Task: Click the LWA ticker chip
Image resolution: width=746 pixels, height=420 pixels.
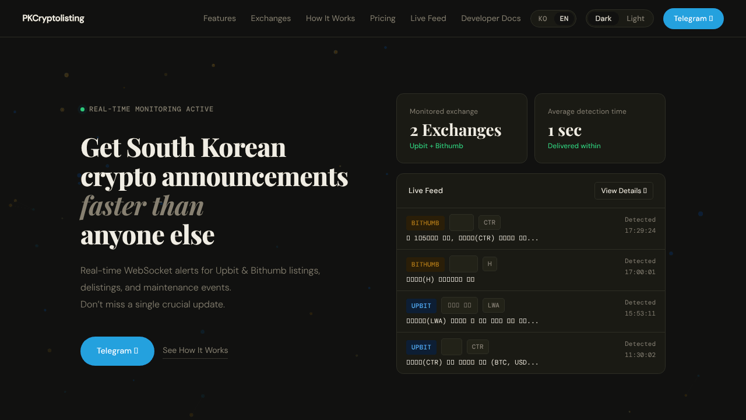Action: coord(494,306)
